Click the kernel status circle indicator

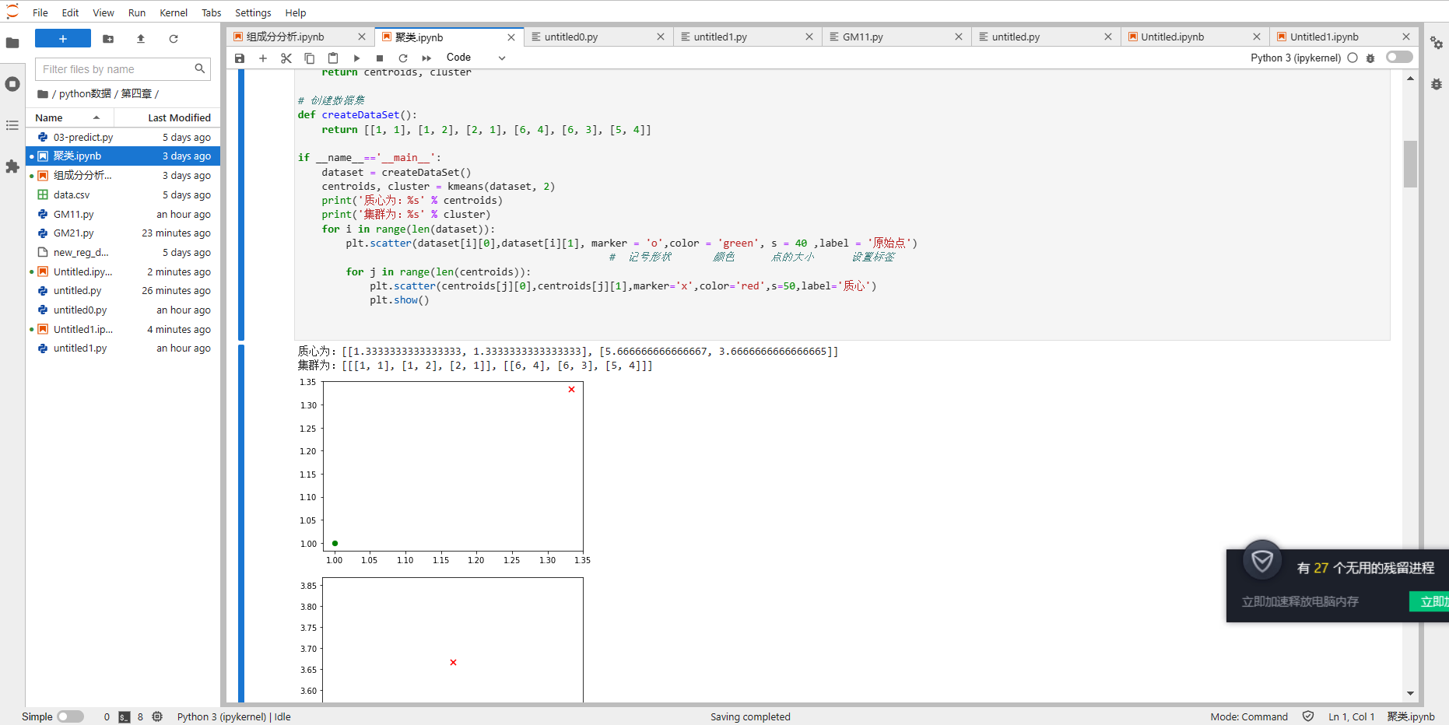[x=1353, y=58]
